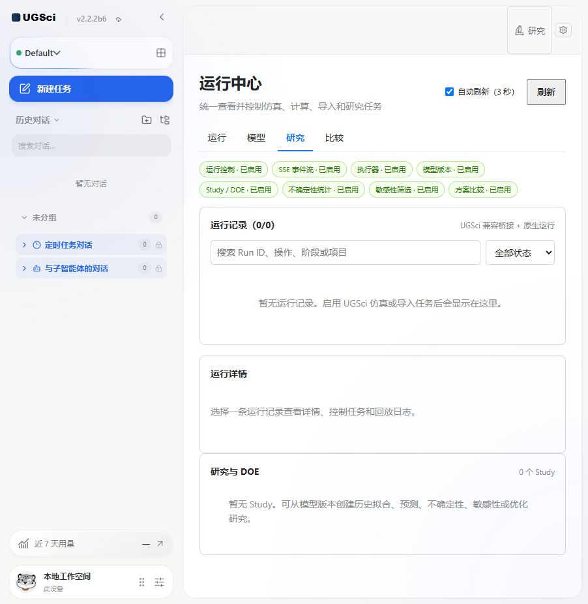Open the grid layout icon beside Default
This screenshot has width=588, height=604.
pyautogui.click(x=161, y=53)
